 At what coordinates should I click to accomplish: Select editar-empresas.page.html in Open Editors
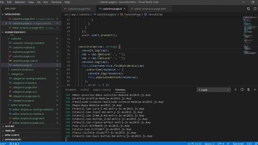tap(31, 28)
